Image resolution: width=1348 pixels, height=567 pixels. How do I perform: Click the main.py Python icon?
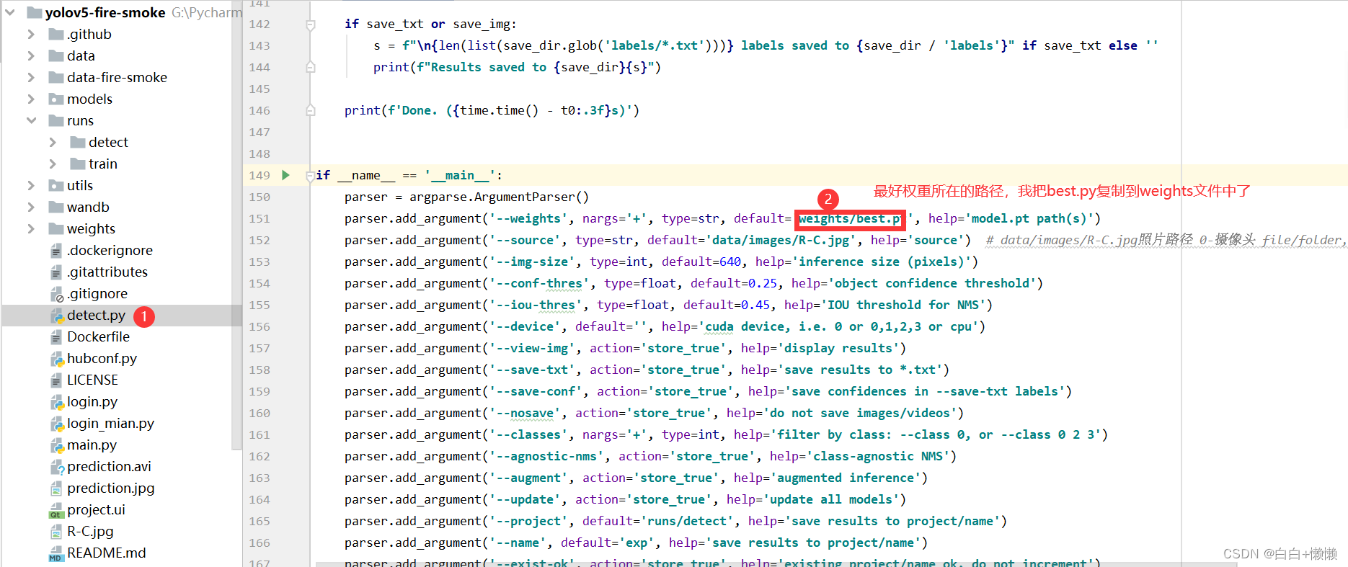click(56, 445)
